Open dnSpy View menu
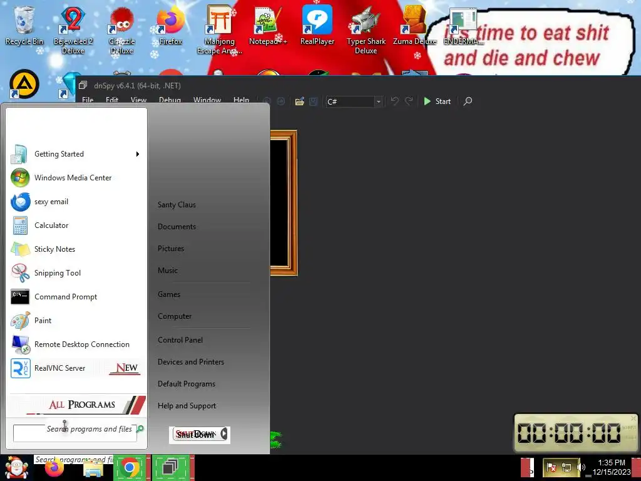 (138, 100)
